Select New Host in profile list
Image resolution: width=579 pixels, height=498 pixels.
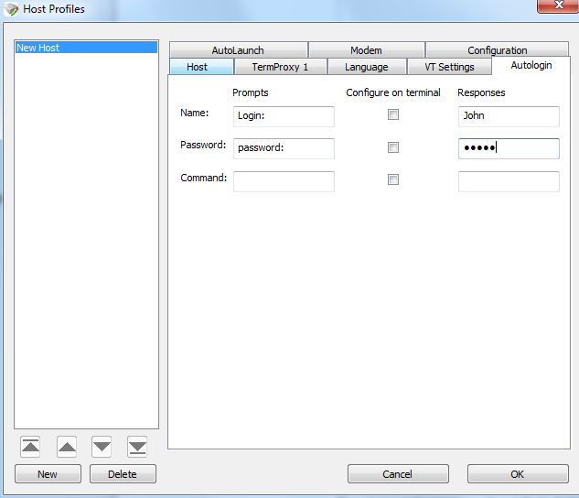pyautogui.click(x=86, y=48)
